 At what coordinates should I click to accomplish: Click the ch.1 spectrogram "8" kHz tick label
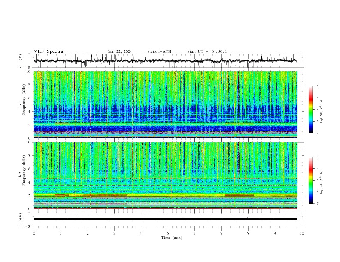coord(30,85)
